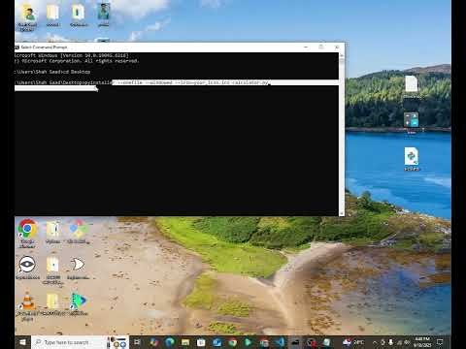Click the taskbar clock and date

click(x=422, y=342)
